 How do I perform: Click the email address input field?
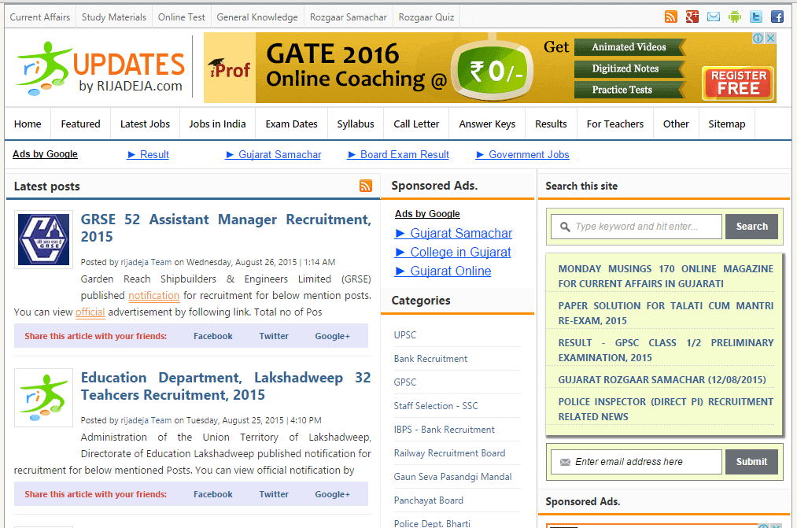click(x=636, y=462)
